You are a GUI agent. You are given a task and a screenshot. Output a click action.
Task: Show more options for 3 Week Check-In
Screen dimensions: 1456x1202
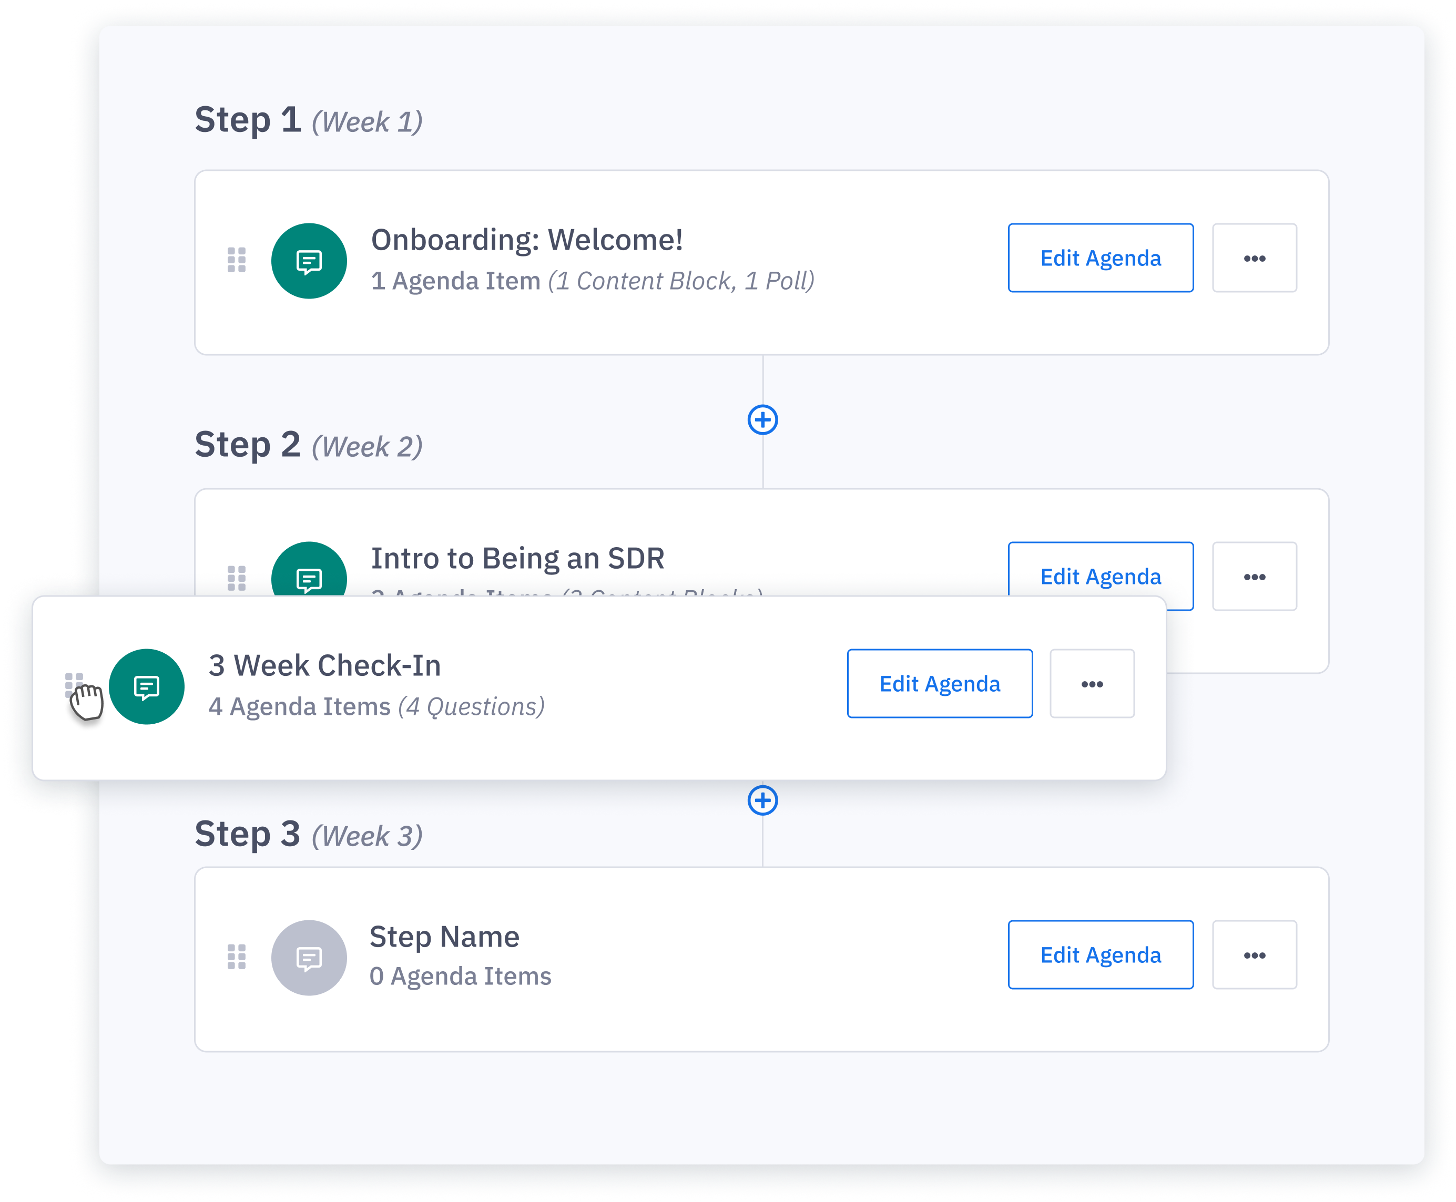(x=1092, y=683)
